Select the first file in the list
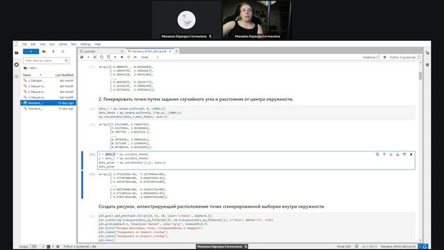 pos(49,81)
